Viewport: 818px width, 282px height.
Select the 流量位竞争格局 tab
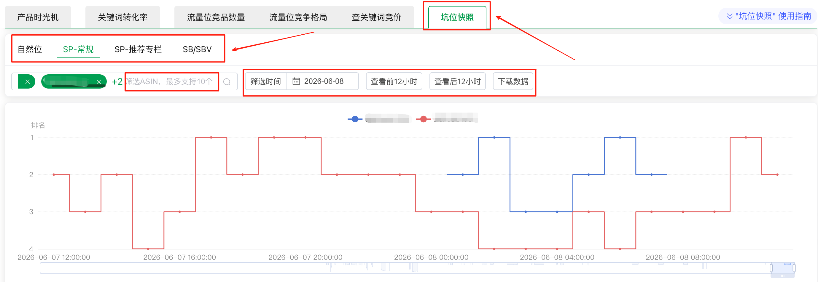[298, 17]
